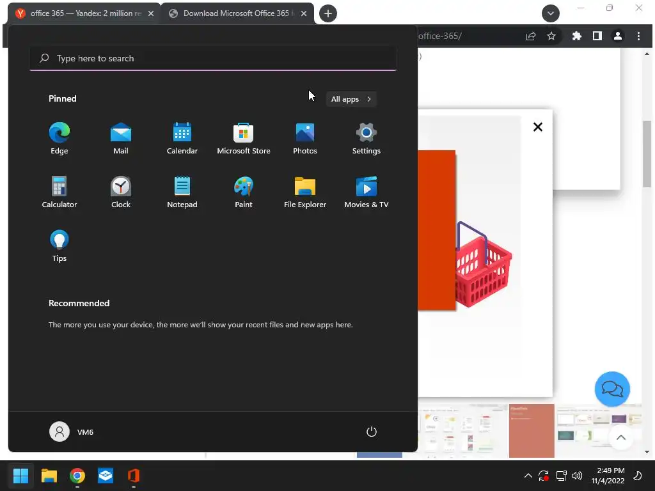
Task: Click the sync status tray icon
Action: (x=544, y=476)
